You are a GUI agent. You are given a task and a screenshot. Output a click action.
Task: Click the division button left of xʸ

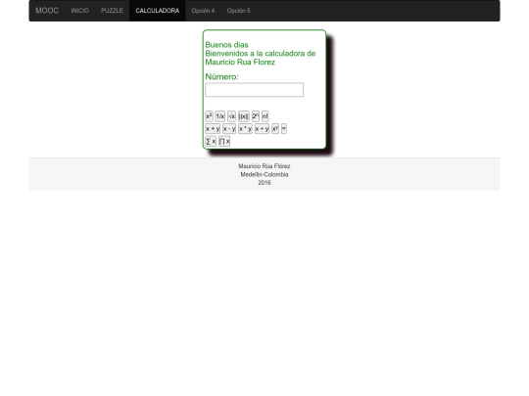pos(262,129)
